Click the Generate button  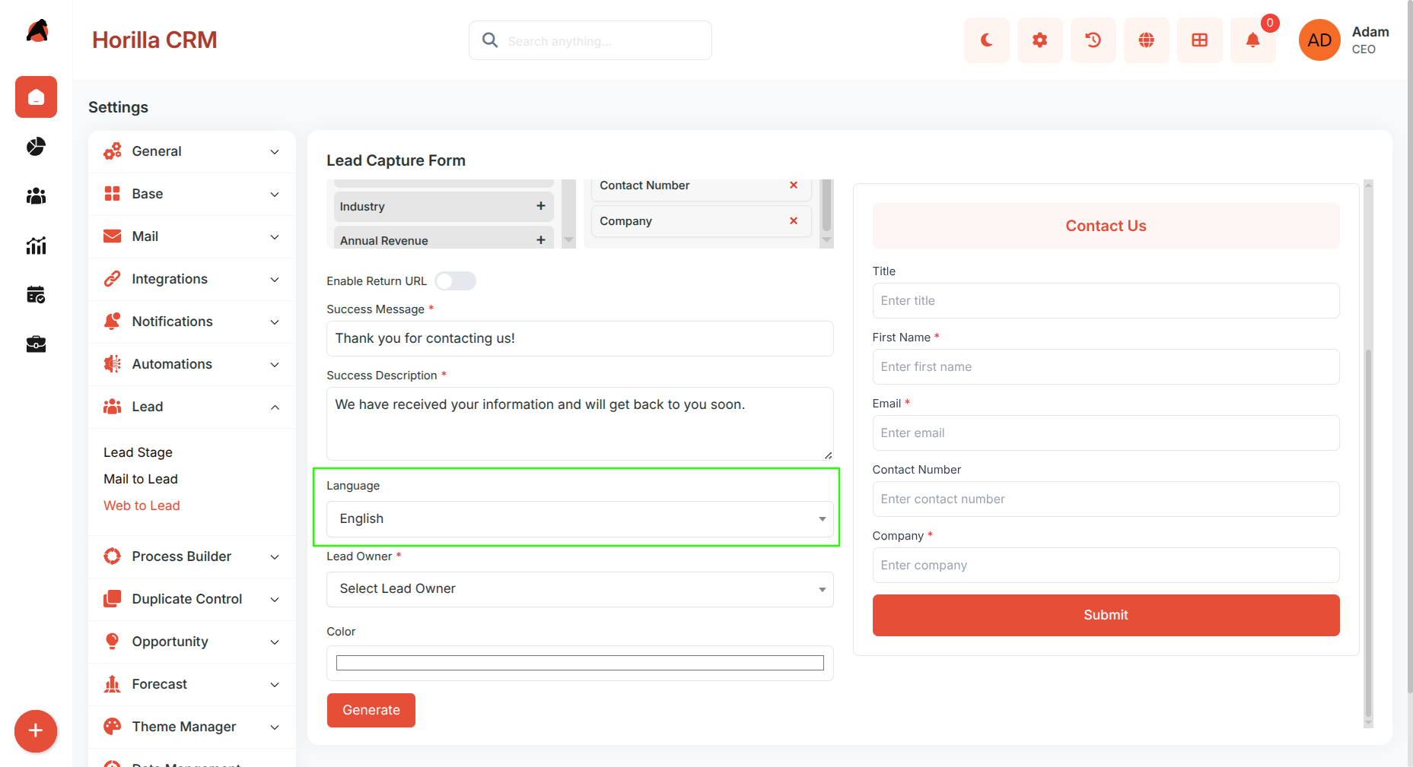(x=371, y=710)
